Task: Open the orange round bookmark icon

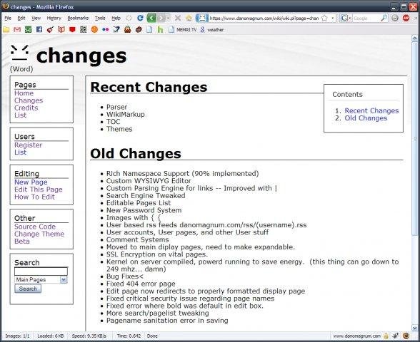Action: (x=94, y=29)
